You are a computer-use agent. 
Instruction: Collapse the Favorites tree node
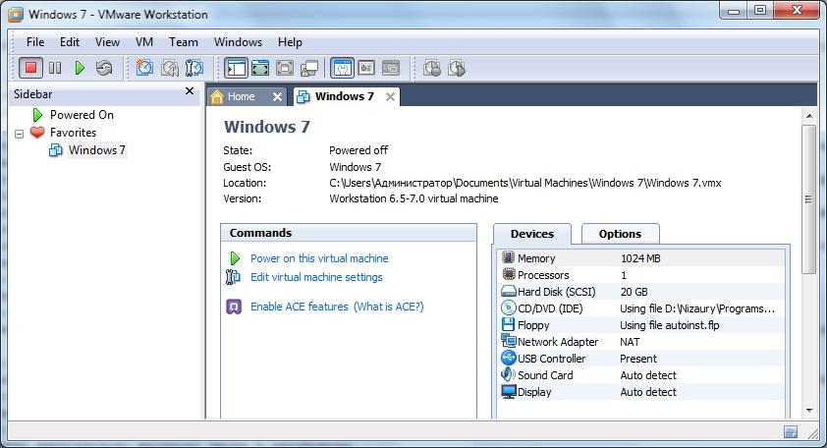point(19,133)
